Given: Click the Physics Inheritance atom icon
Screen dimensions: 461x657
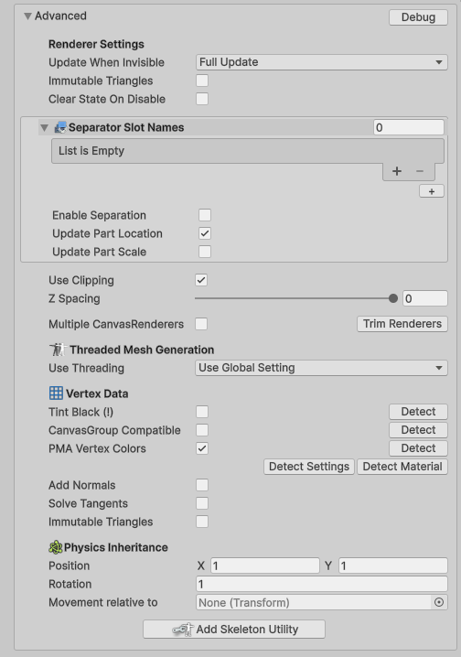Looking at the screenshot, I should pyautogui.click(x=56, y=547).
